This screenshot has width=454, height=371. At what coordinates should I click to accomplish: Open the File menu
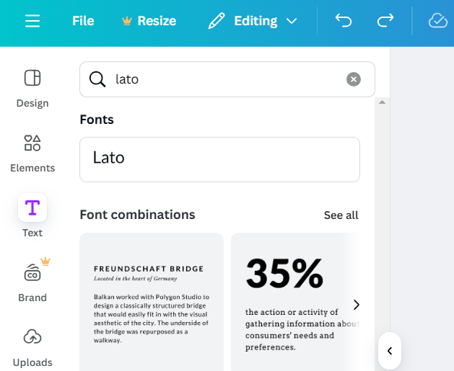tap(83, 21)
